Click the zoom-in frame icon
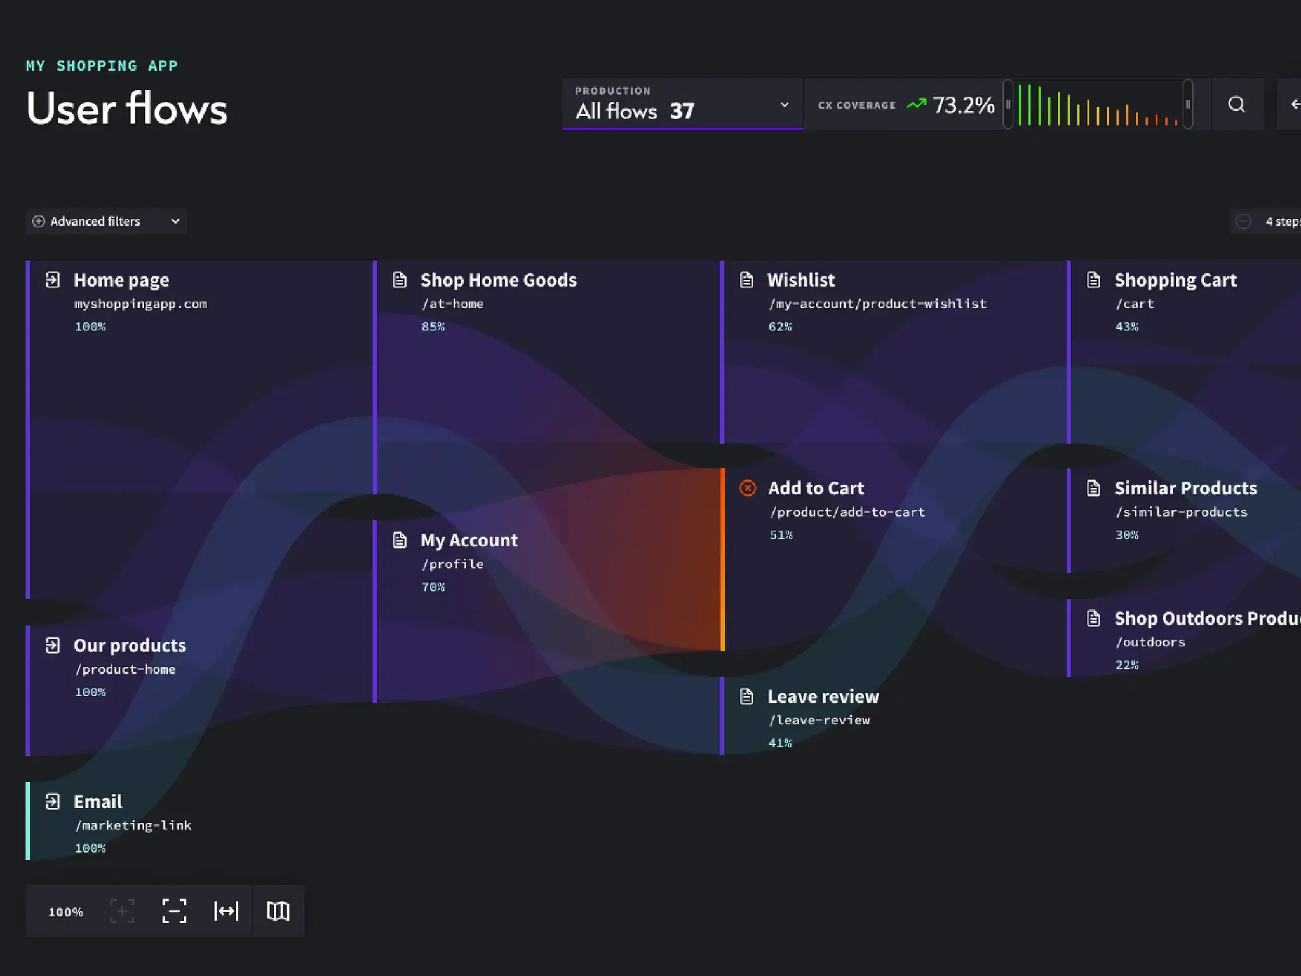The height and width of the screenshot is (976, 1301). point(122,911)
